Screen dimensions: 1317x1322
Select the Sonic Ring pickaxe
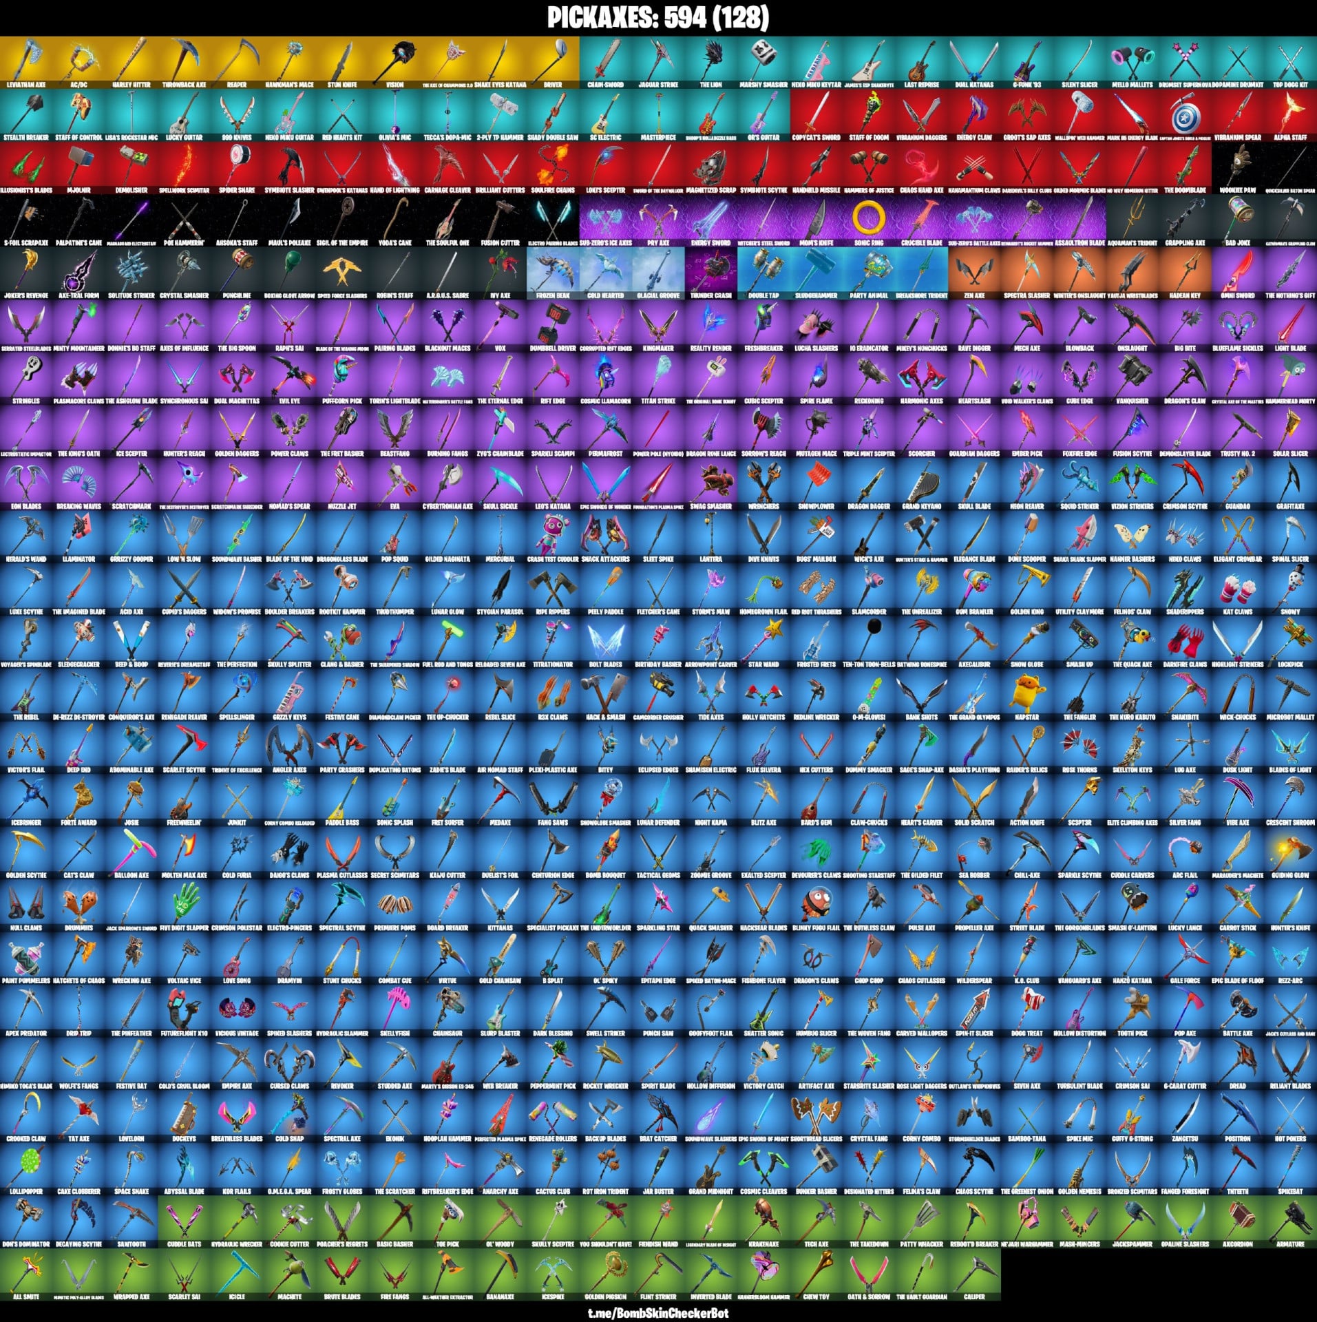tap(869, 221)
